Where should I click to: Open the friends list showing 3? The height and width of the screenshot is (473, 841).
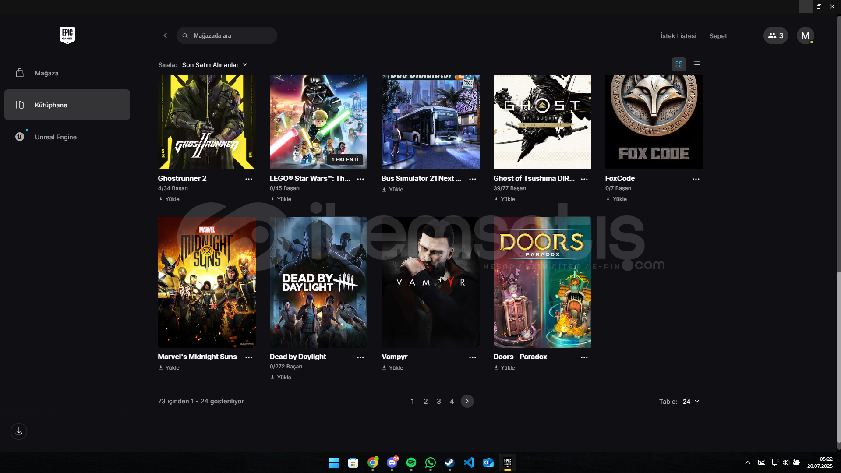tap(775, 35)
